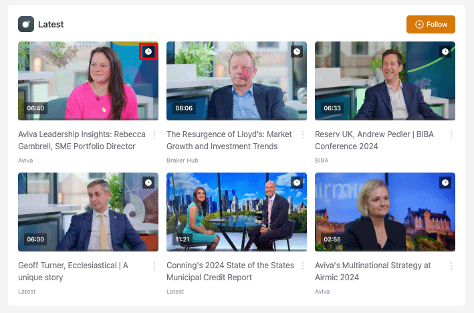The height and width of the screenshot is (313, 474).
Task: Click the Broker Hub channel label
Action: tap(181, 161)
